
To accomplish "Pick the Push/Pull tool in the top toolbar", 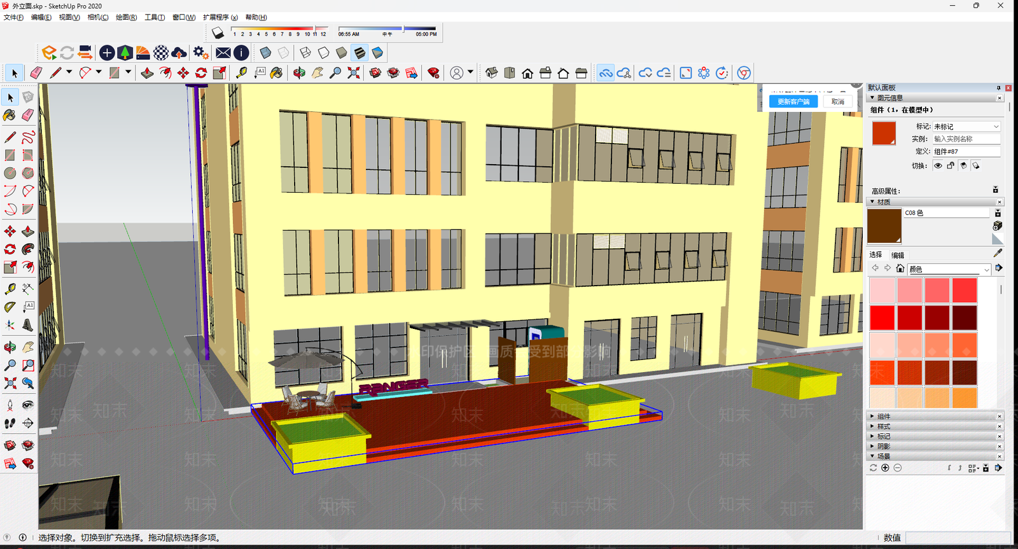I will coord(147,73).
